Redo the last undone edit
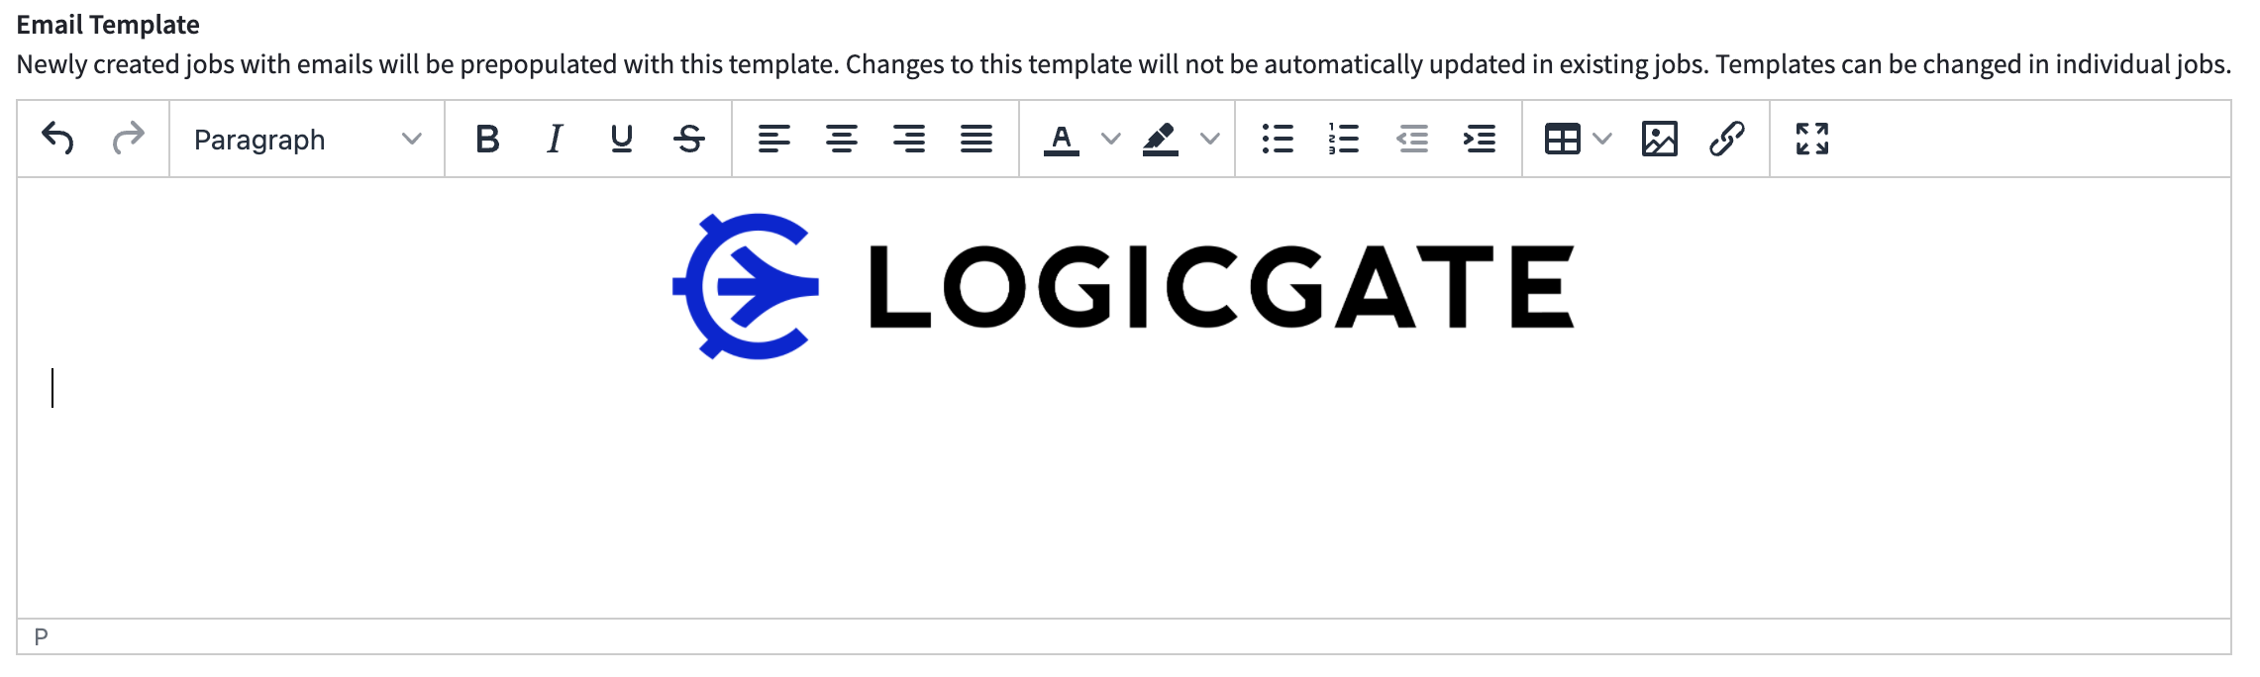This screenshot has width=2260, height=677. (128, 139)
